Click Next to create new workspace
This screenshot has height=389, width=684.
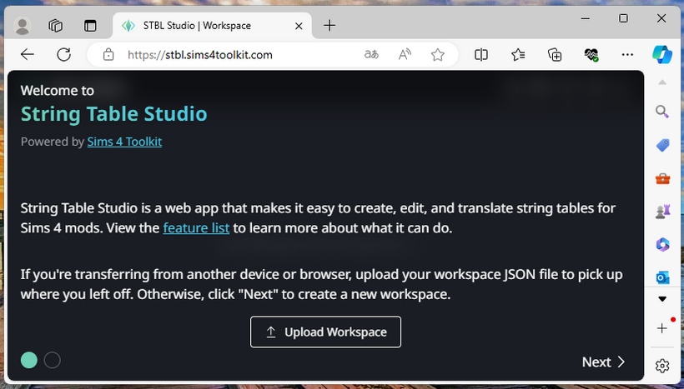click(x=603, y=362)
